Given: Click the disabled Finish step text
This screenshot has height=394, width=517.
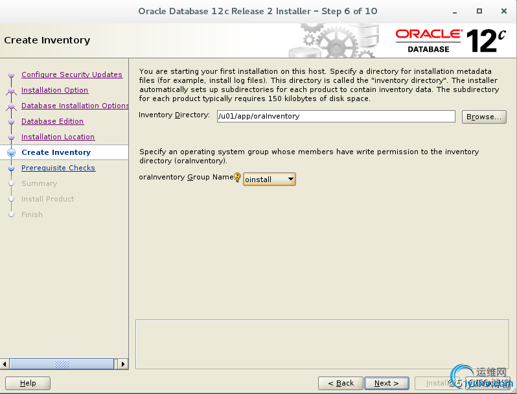Looking at the screenshot, I should pos(32,214).
